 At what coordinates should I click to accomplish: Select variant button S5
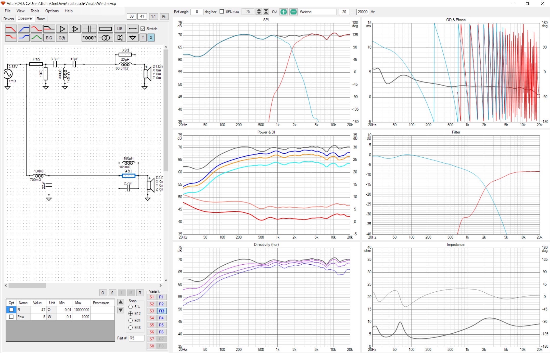[152, 325]
